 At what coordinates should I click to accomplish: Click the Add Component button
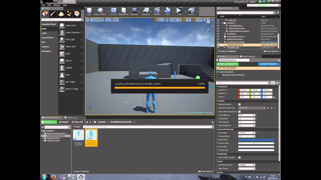(227, 64)
